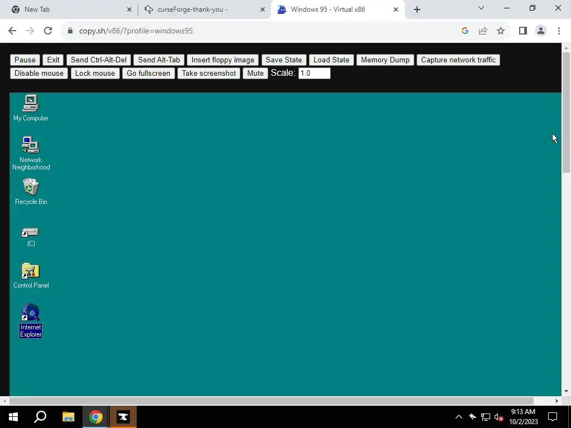
Task: Click the Save State button
Action: click(284, 60)
